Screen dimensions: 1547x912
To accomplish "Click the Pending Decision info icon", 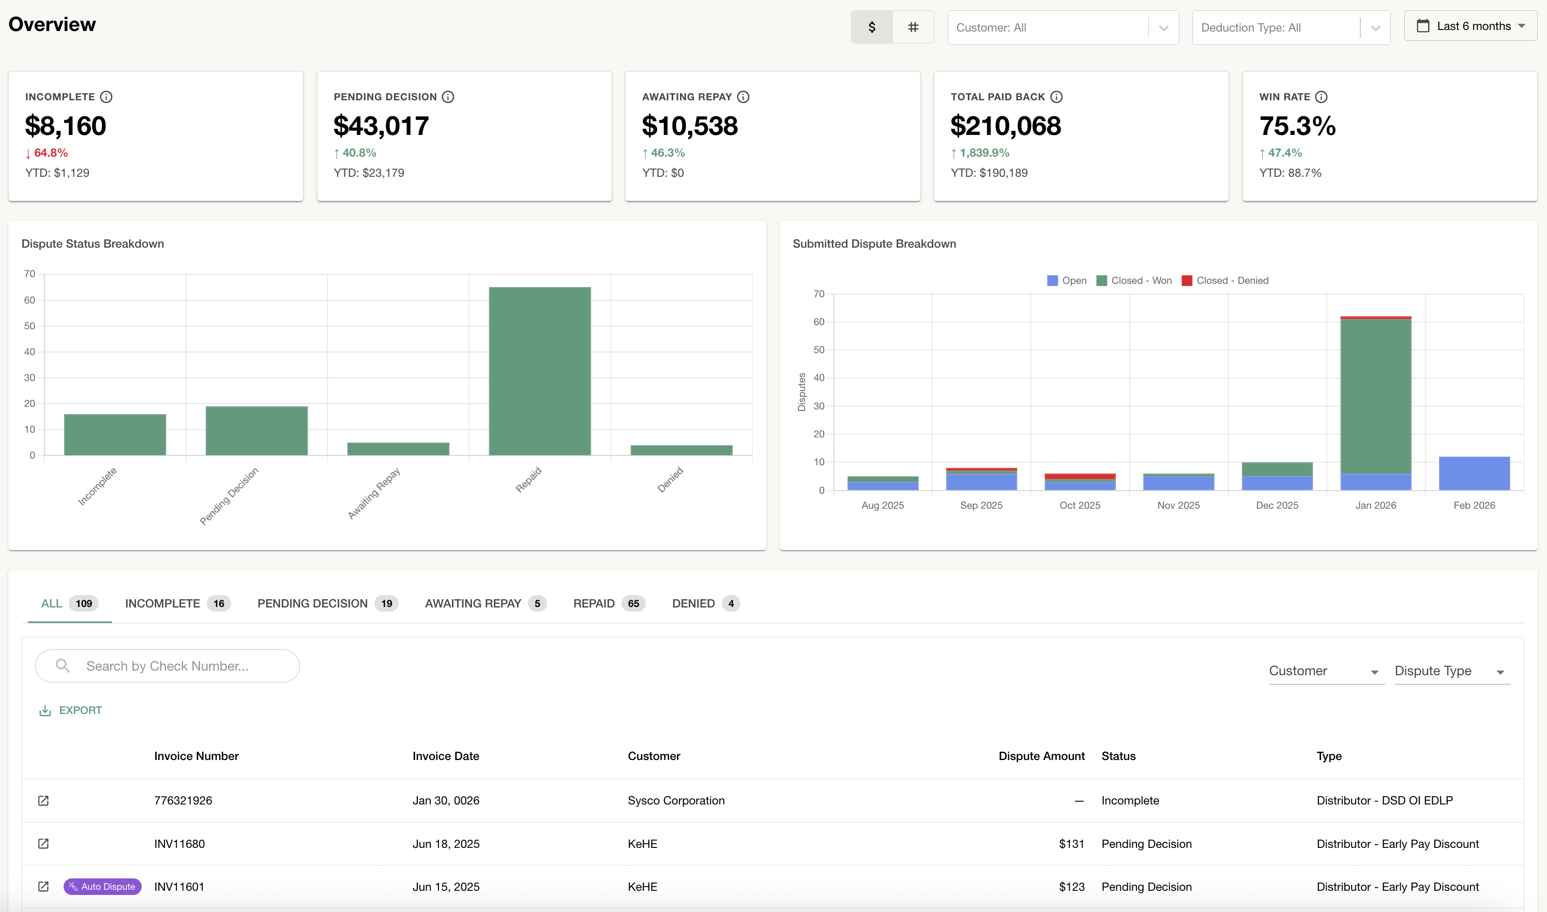I will 448,97.
